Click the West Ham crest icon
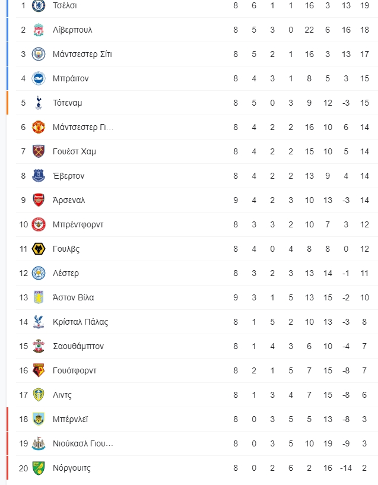This screenshot has width=378, height=485. 39,151
